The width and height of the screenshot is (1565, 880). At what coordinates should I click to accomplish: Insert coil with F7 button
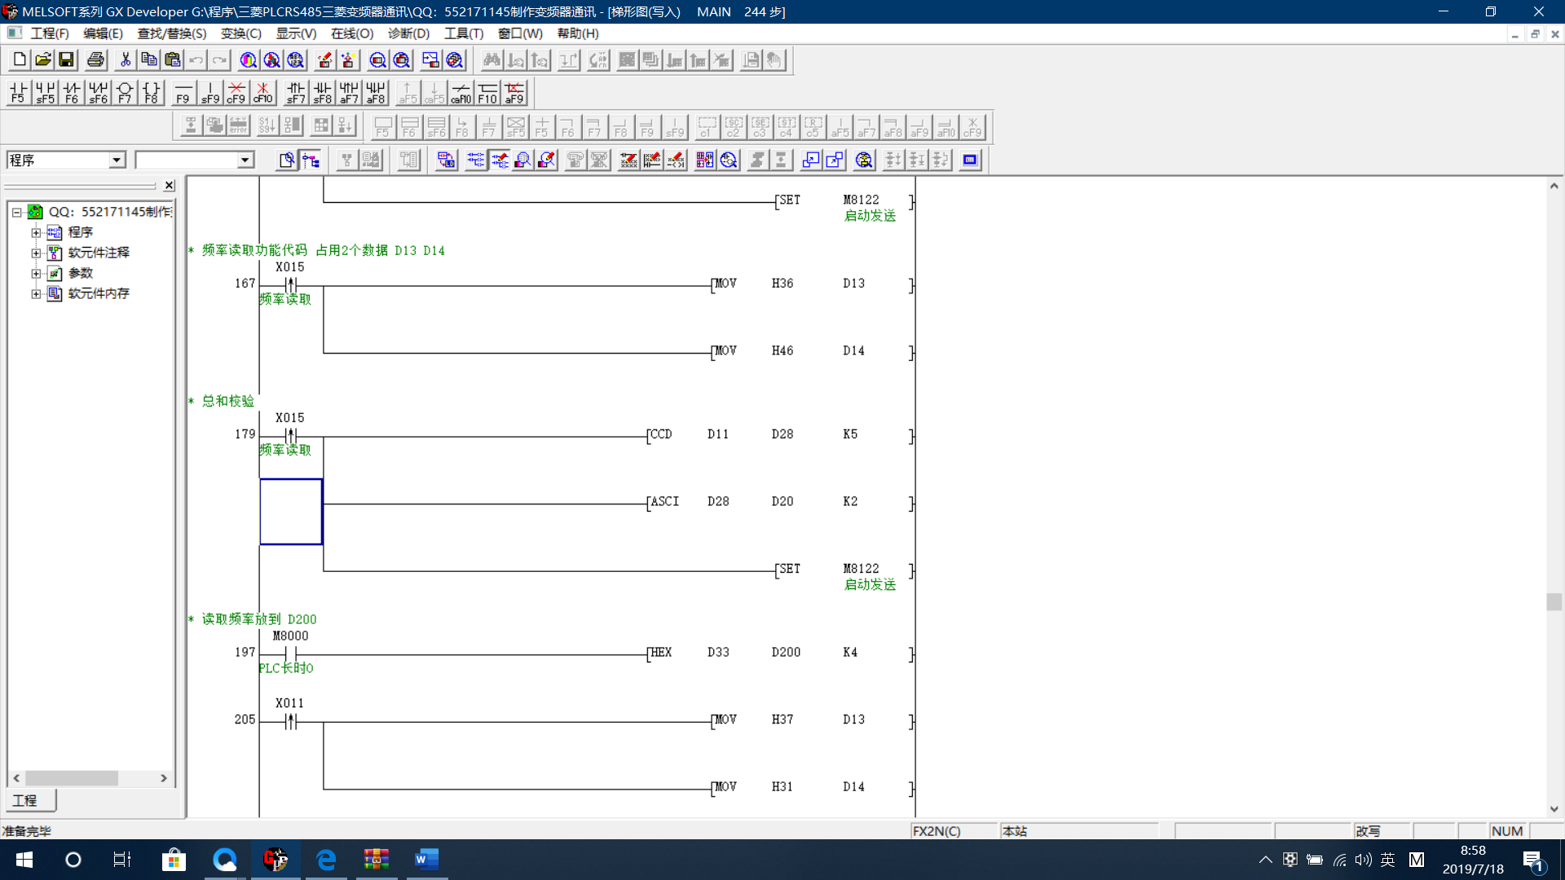tap(125, 93)
